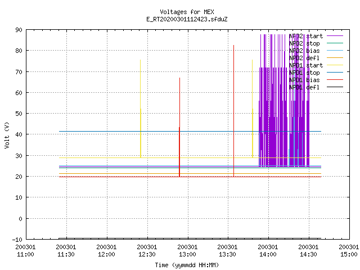This screenshot has width=360, height=270.
Task: Click the dark blue line sample for NPD1 stop
Action: coord(335,73)
